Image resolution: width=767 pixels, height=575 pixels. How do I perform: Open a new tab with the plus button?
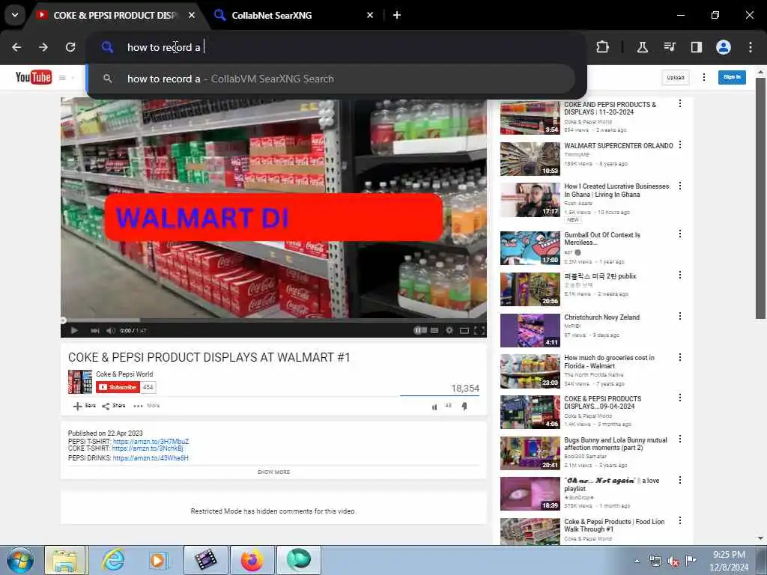coord(397,15)
